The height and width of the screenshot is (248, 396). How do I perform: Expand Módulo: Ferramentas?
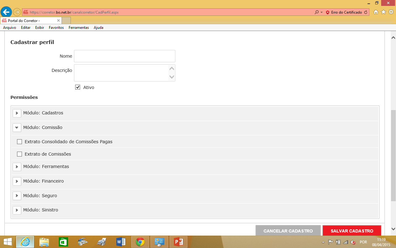pyautogui.click(x=17, y=167)
